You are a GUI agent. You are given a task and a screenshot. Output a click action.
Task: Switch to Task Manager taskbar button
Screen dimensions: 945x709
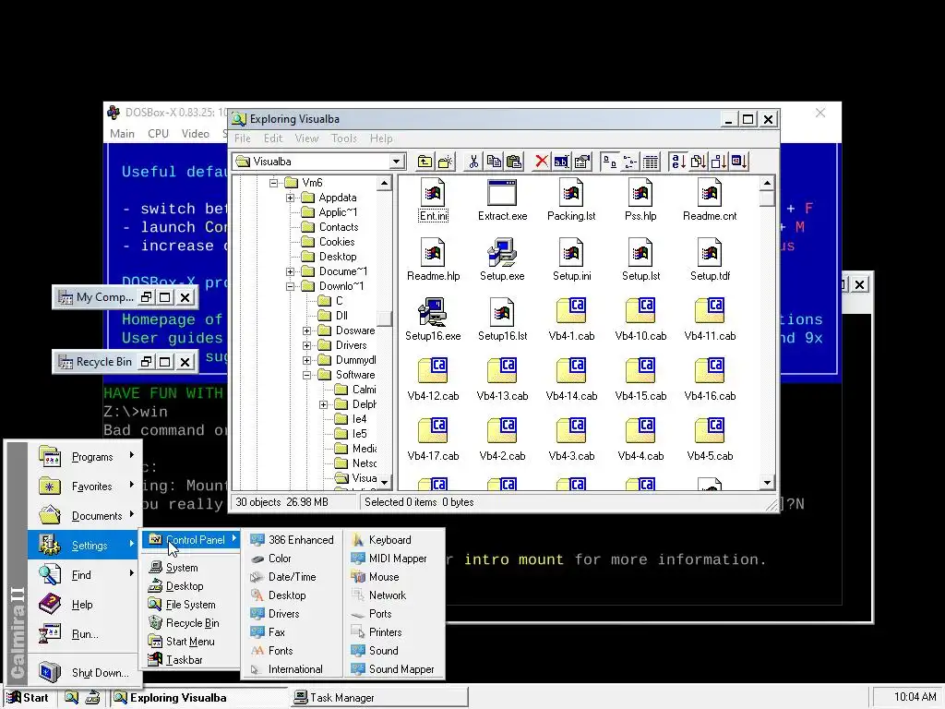(378, 698)
